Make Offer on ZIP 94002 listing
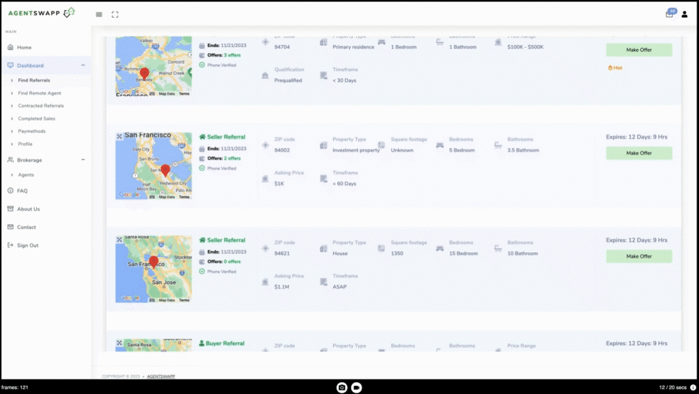 (x=639, y=153)
